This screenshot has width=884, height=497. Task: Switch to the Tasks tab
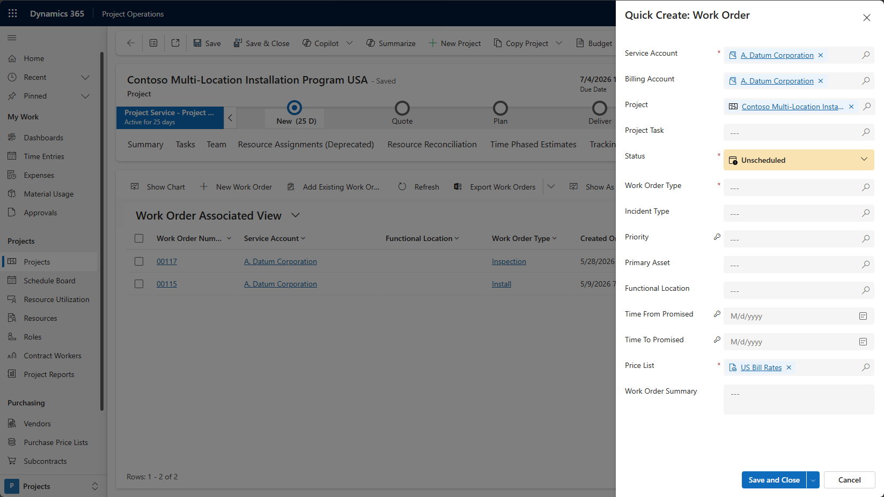coord(186,144)
